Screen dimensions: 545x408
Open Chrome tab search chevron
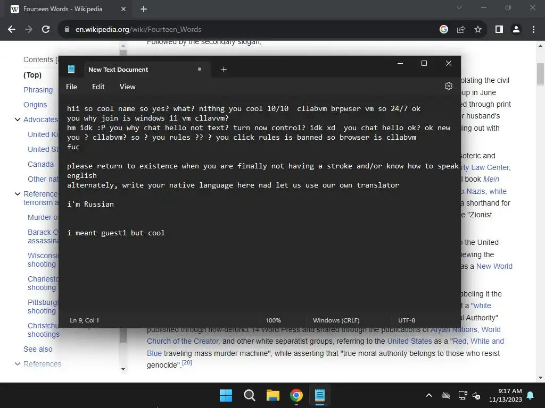pos(459,7)
